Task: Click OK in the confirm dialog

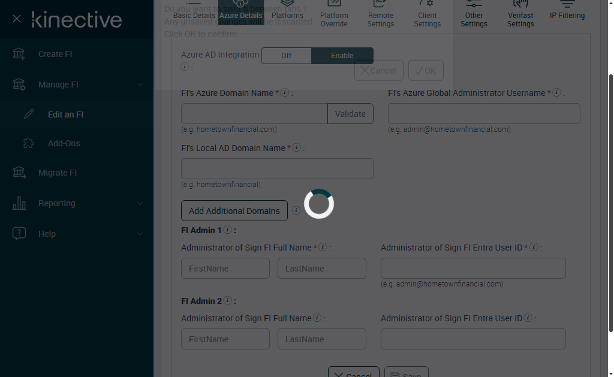Action: point(426,71)
